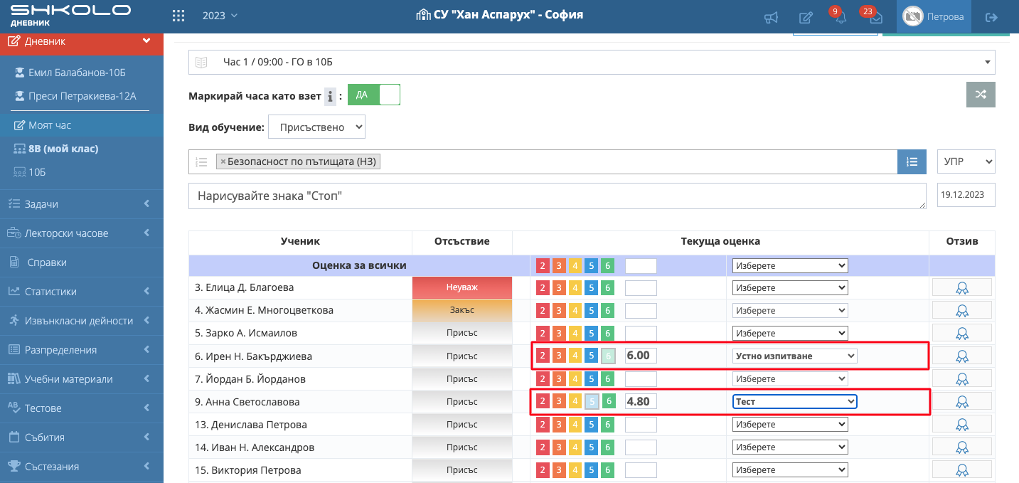Give feedback badge to Анна Светославова
Image resolution: width=1019 pixels, height=483 pixels.
pyautogui.click(x=962, y=401)
